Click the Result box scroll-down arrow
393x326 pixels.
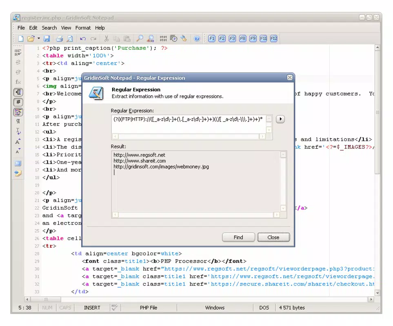[x=283, y=208]
